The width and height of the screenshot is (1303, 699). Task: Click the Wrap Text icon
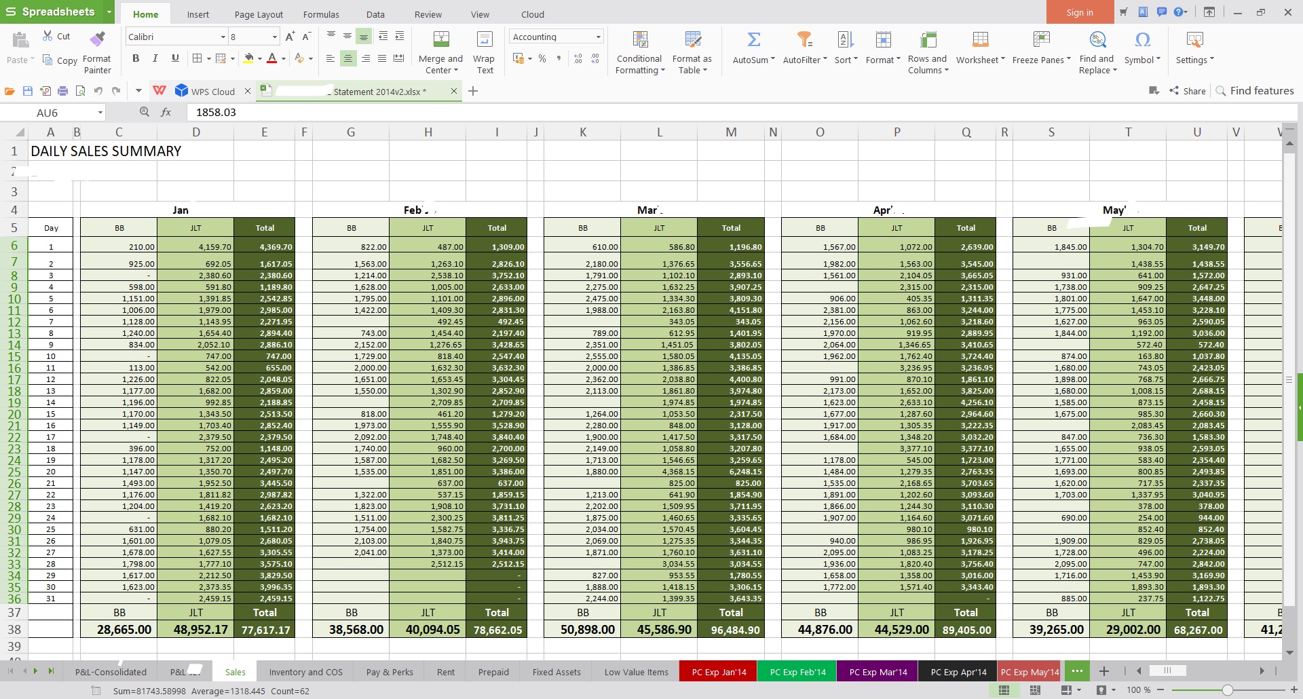coord(484,40)
